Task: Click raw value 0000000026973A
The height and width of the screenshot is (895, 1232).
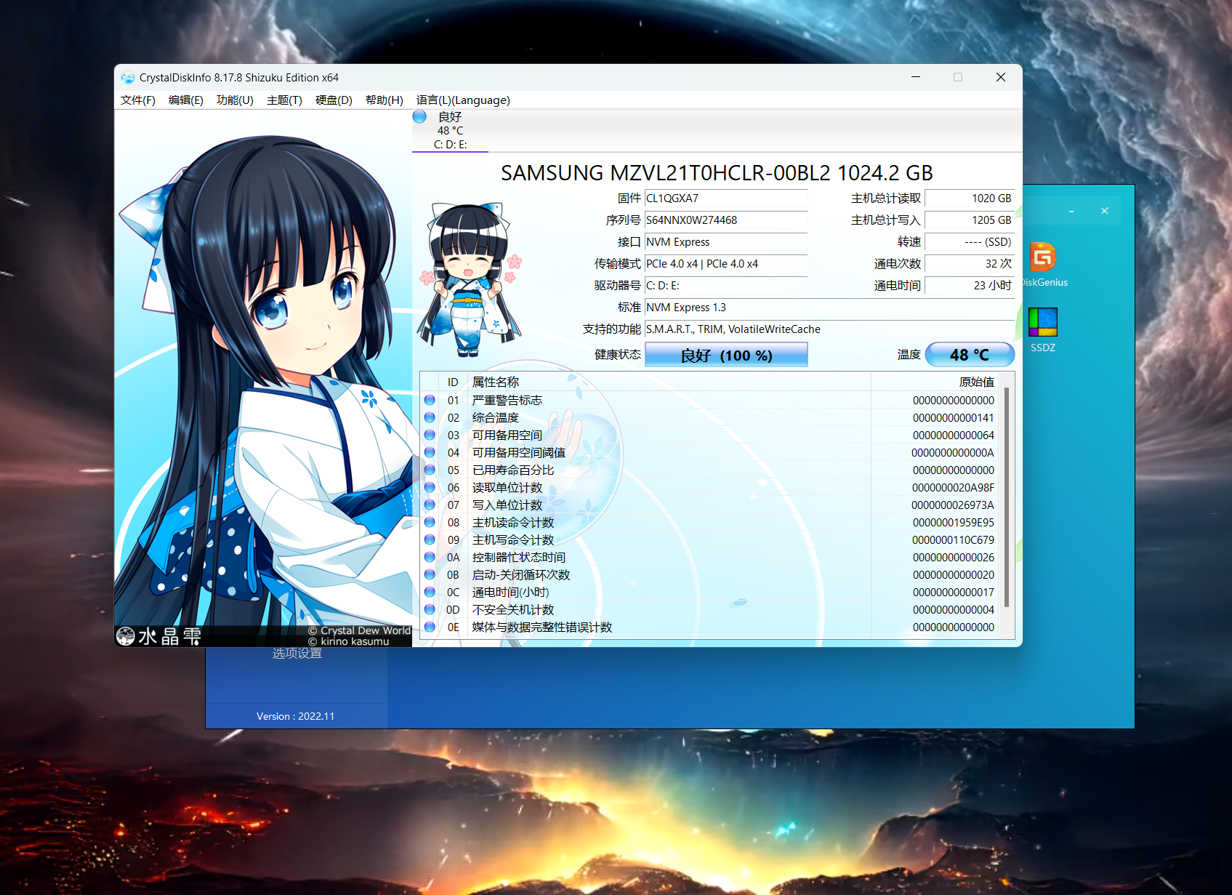Action: pyautogui.click(x=953, y=505)
